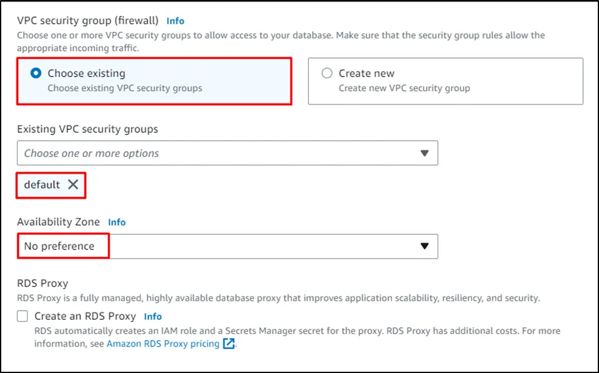Select the Choose existing radio button

(36, 73)
